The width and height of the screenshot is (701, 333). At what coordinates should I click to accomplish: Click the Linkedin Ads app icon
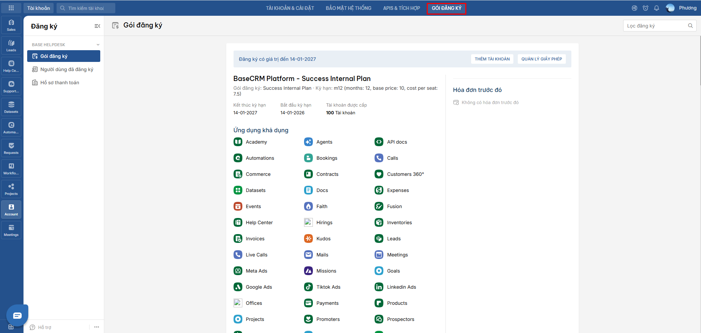click(379, 287)
